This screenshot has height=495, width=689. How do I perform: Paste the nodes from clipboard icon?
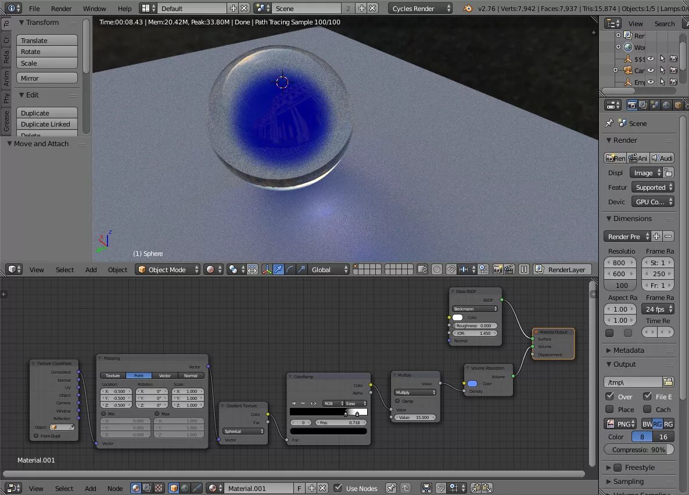pos(487,488)
